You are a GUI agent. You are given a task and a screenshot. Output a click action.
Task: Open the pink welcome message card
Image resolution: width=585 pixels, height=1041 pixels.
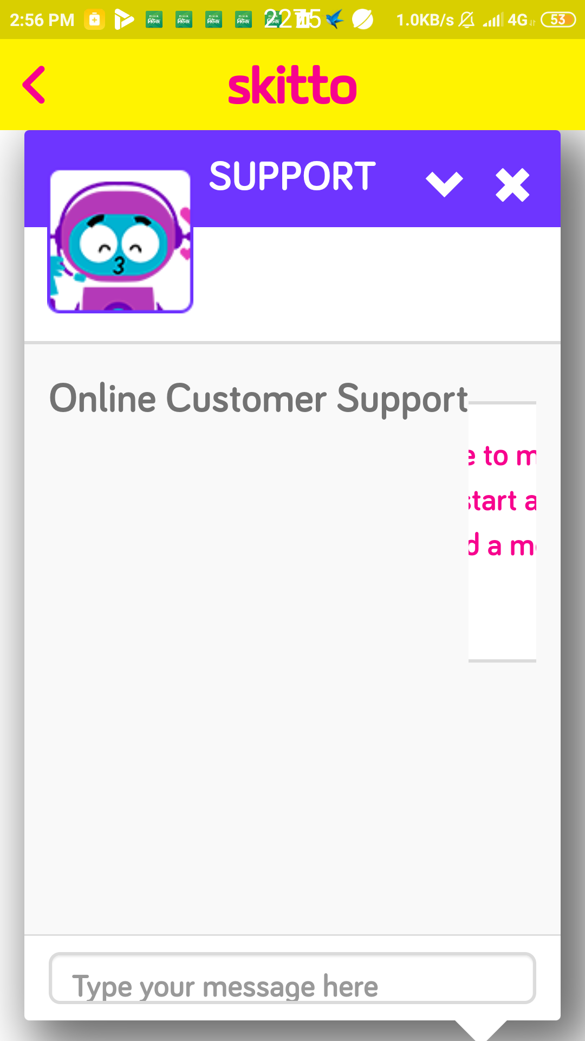(x=502, y=532)
